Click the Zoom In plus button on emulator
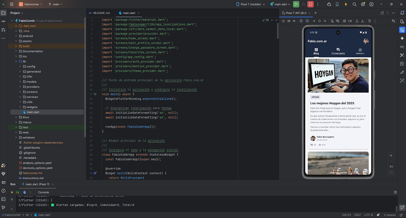 pos(391,156)
